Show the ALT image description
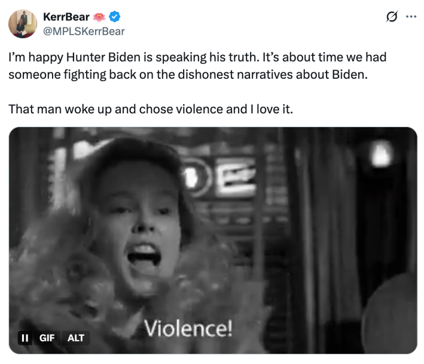 [76, 338]
